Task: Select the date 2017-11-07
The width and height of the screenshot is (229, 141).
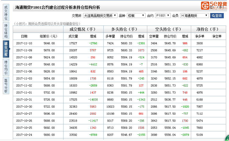Action: click(x=24, y=64)
